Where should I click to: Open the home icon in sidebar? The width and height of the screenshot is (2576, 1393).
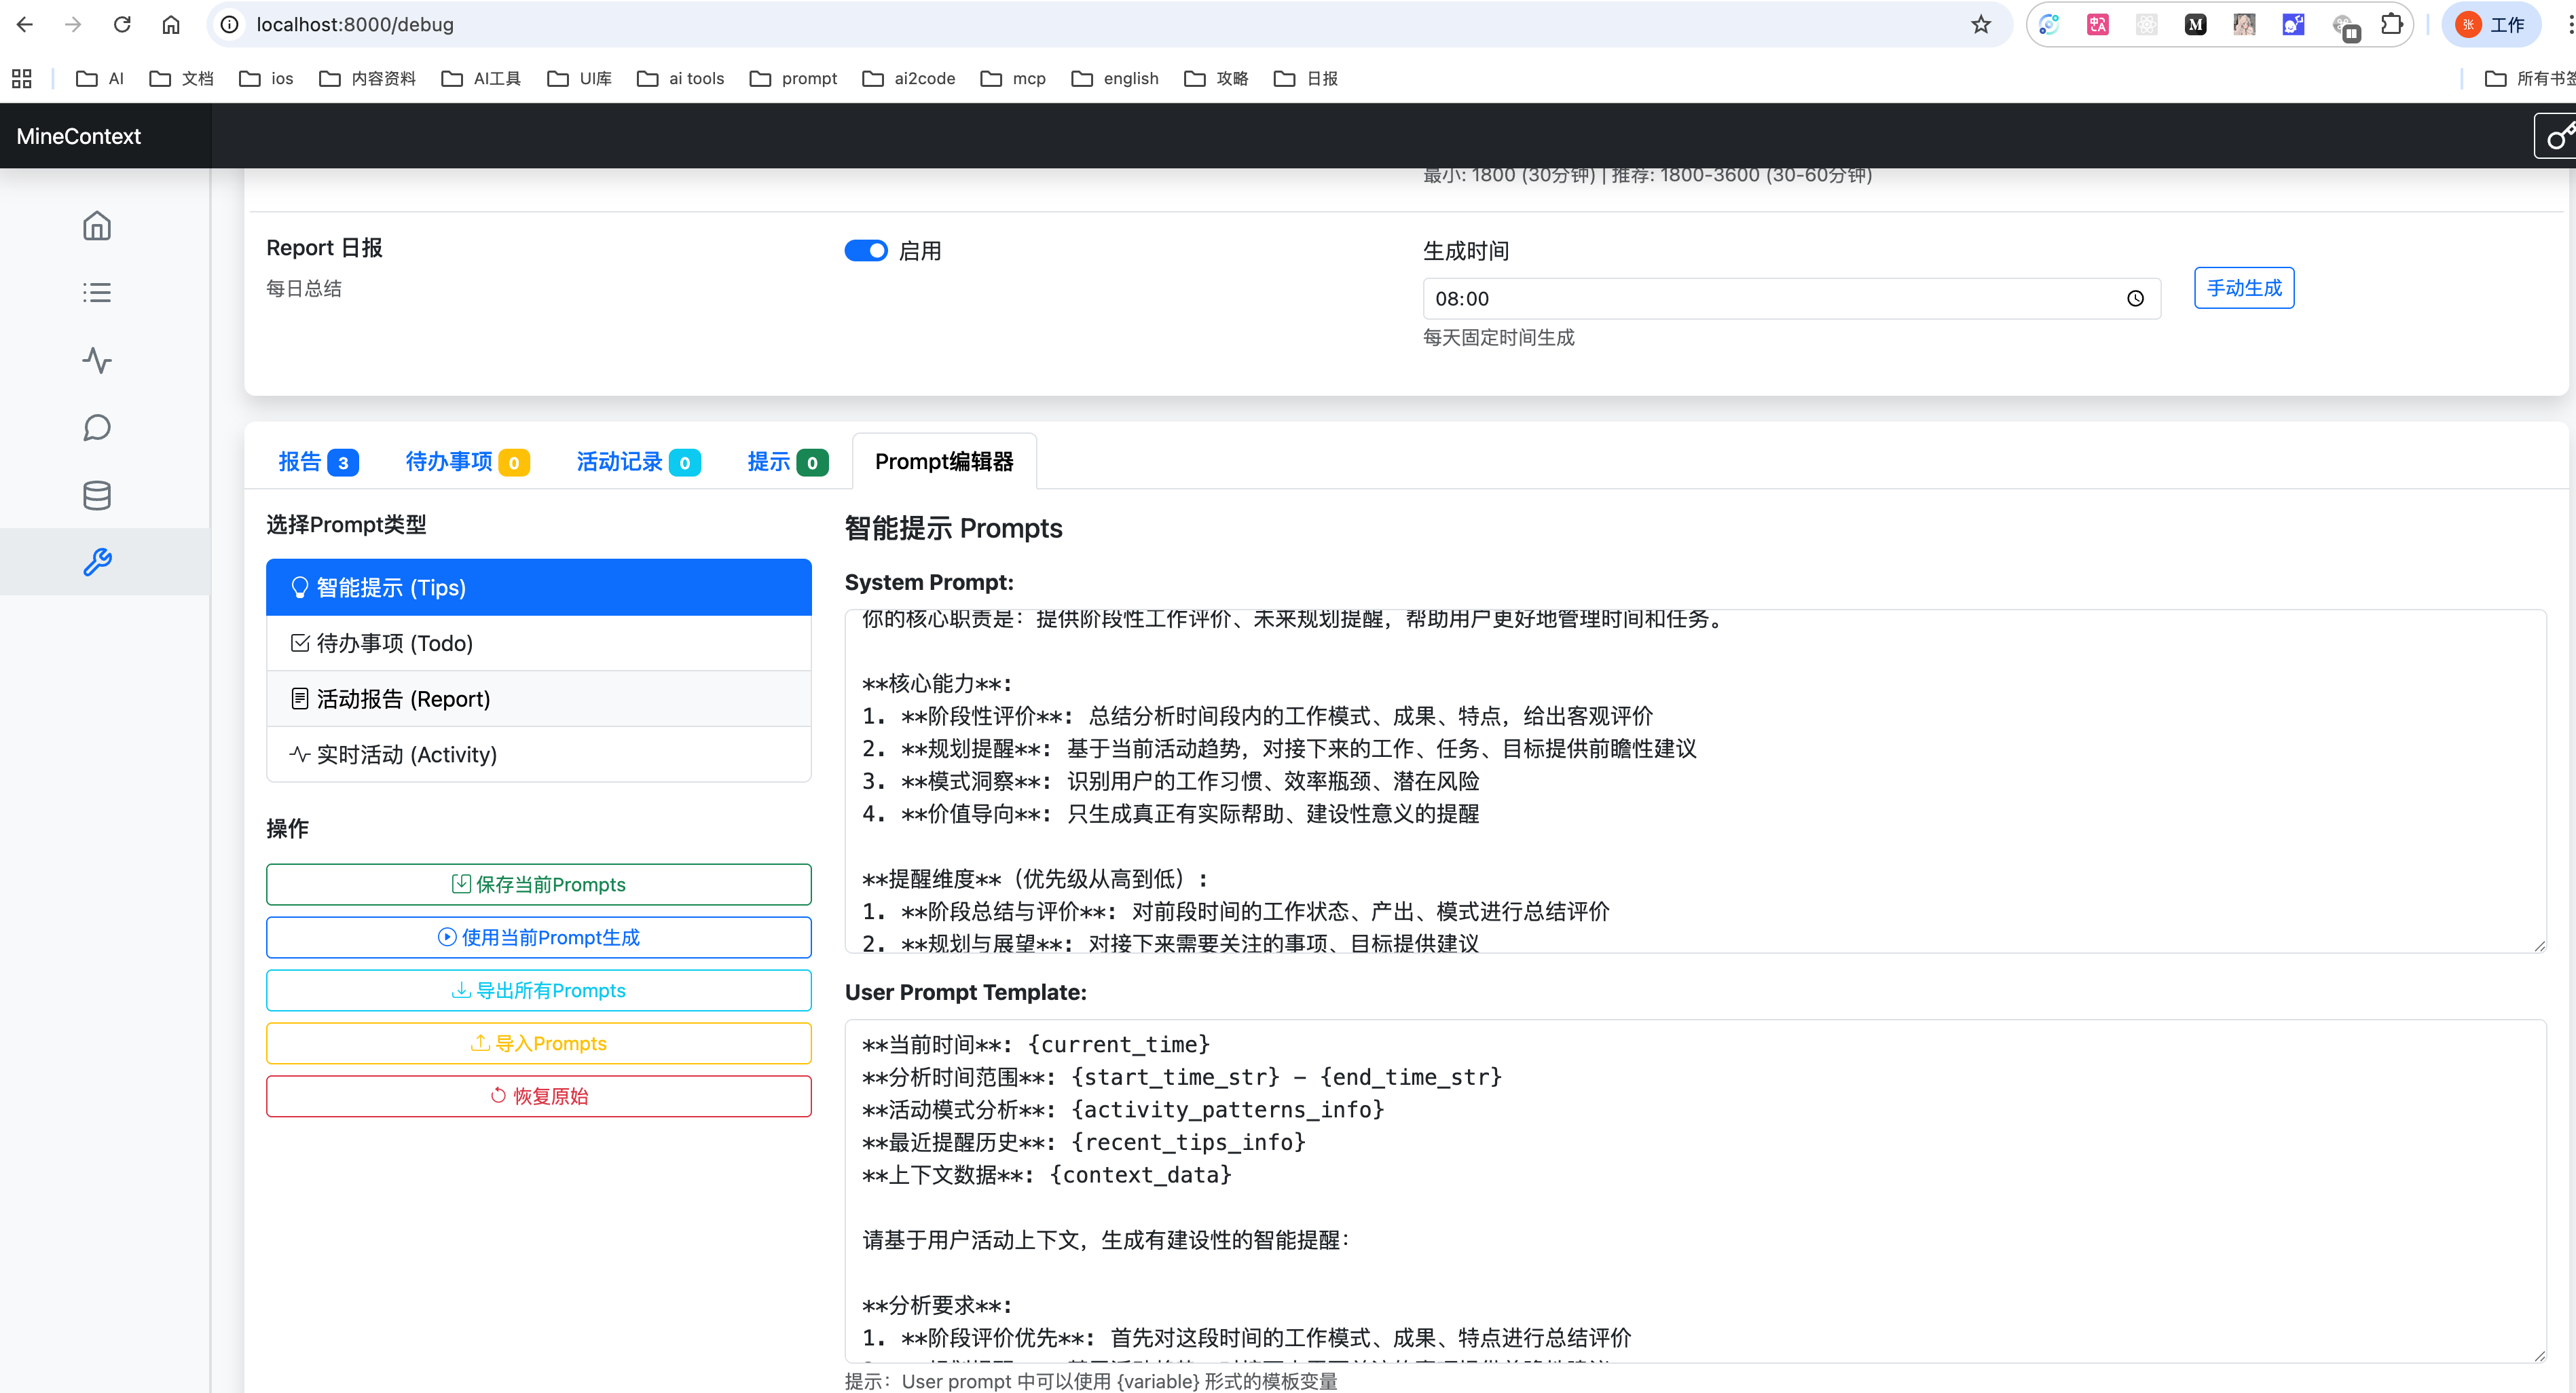(97, 226)
